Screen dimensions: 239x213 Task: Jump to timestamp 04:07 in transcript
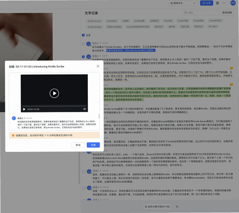click(x=106, y=171)
